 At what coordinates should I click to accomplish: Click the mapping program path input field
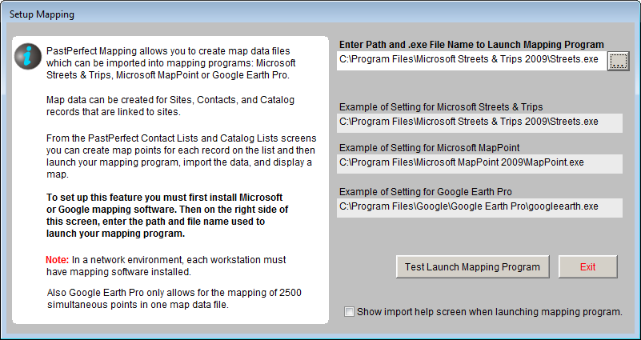(471, 62)
